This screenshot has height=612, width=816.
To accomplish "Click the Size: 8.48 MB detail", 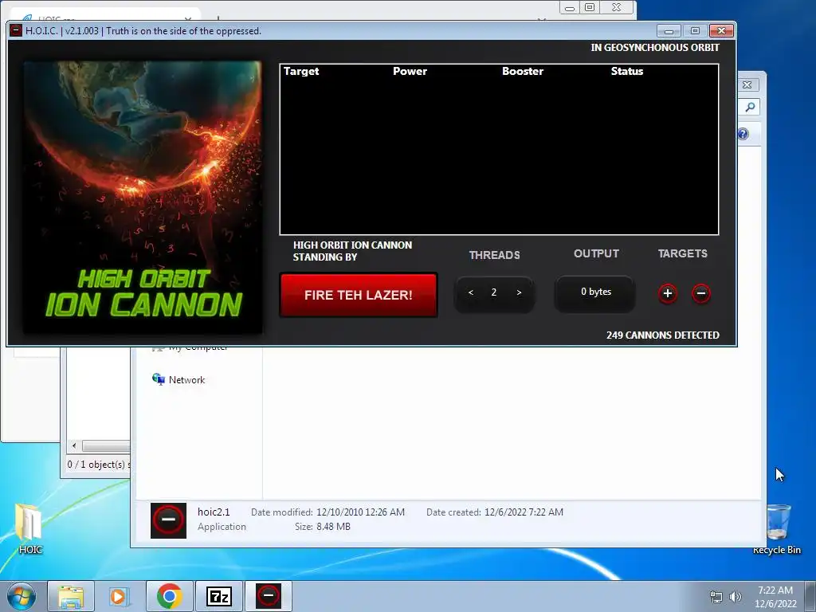I will click(322, 527).
